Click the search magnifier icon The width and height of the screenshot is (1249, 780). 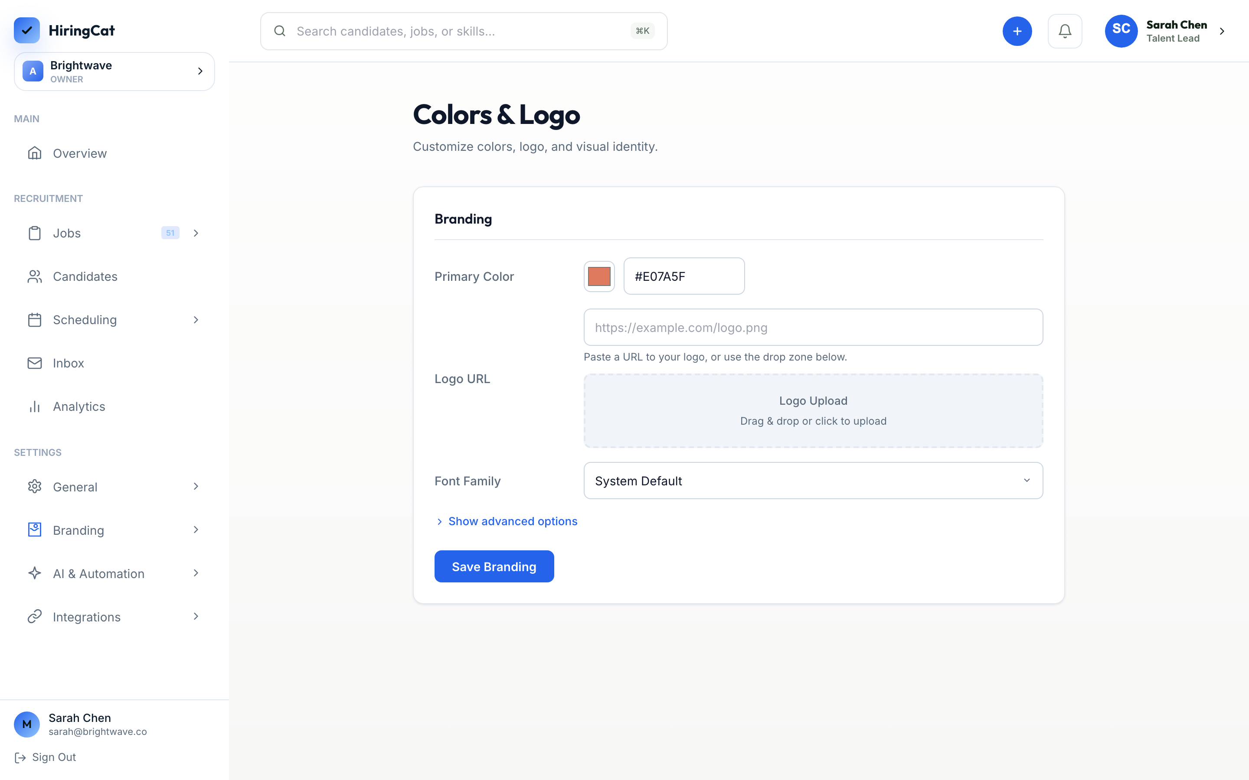click(280, 31)
